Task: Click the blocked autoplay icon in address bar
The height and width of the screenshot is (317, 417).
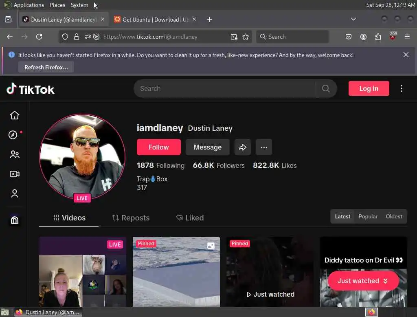Action: pyautogui.click(x=96, y=37)
